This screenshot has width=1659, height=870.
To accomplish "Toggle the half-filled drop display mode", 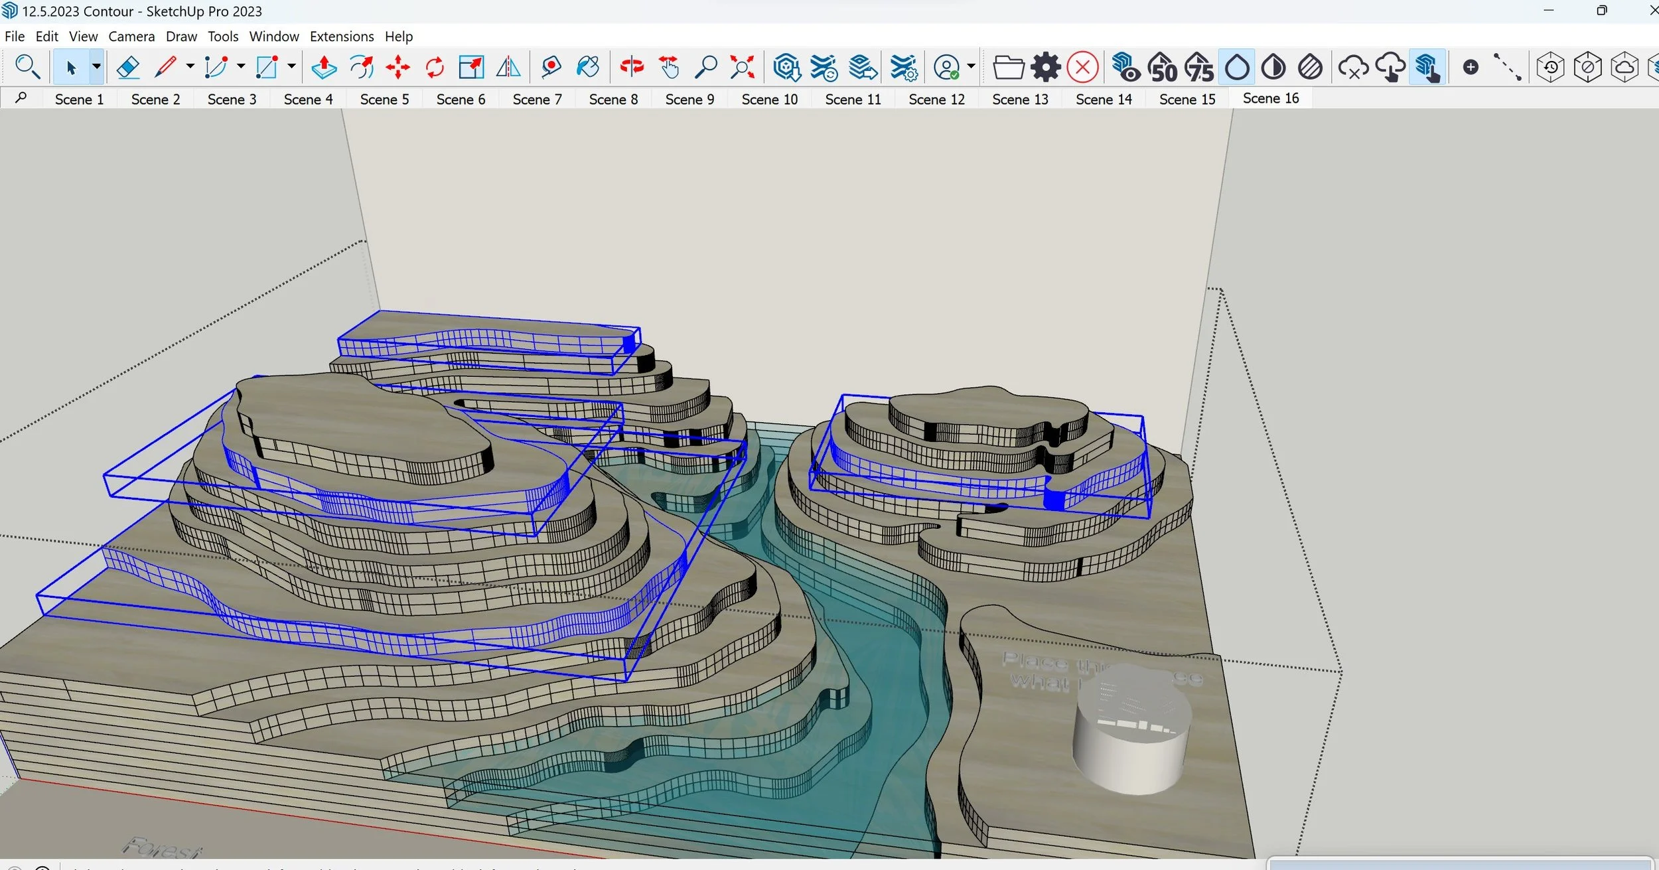I will [1273, 67].
